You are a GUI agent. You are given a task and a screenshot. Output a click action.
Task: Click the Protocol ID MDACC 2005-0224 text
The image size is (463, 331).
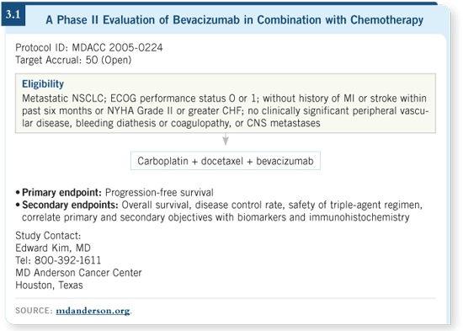point(89,47)
